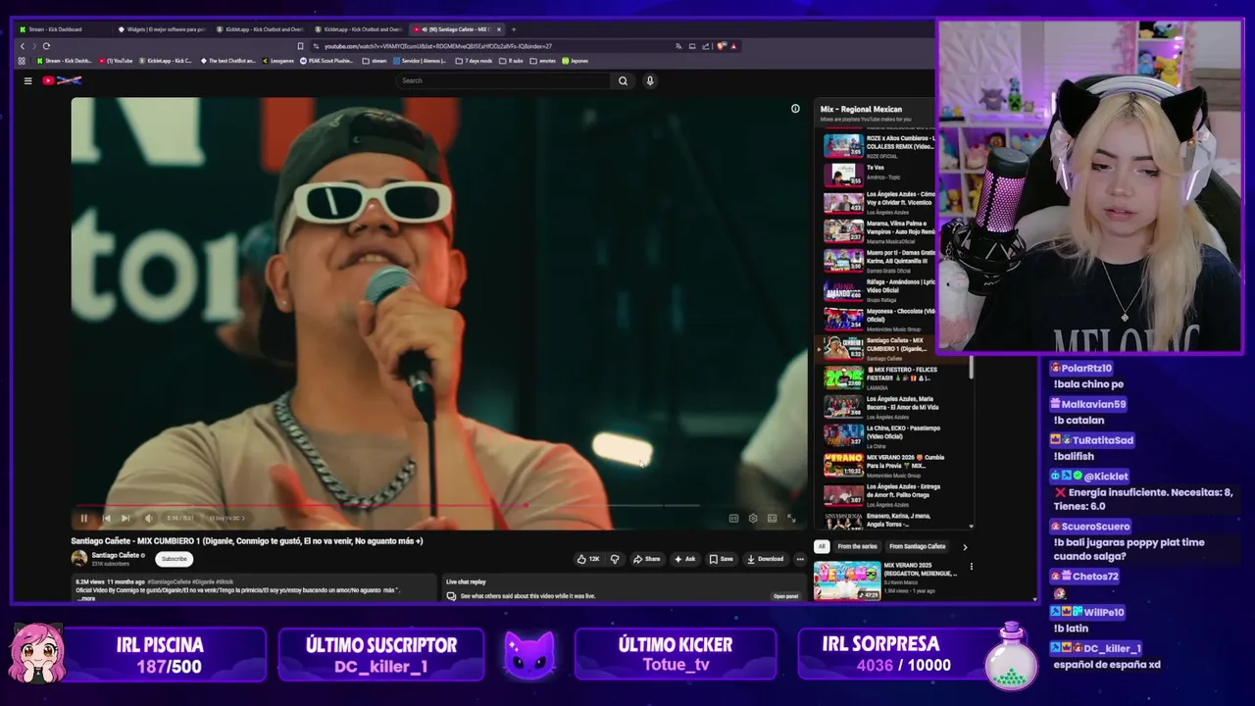The image size is (1255, 706).
Task: Open Santiago Cañete channel avatar
Action: point(79,559)
